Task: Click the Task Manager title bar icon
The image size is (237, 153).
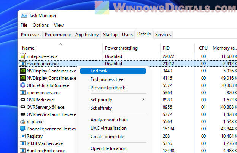Action: tap(24, 16)
